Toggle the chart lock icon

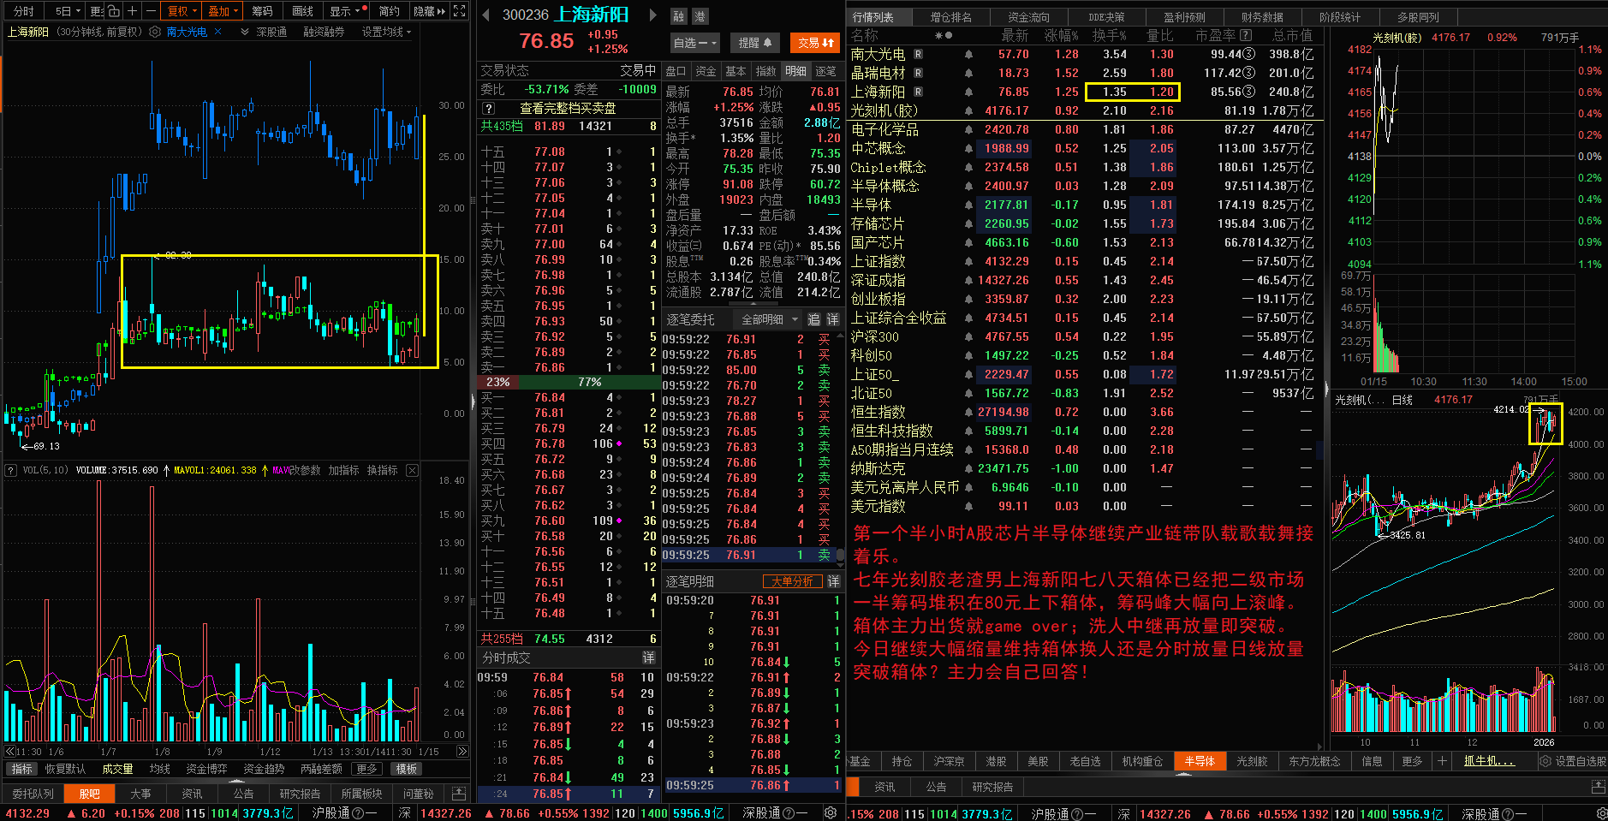[114, 11]
